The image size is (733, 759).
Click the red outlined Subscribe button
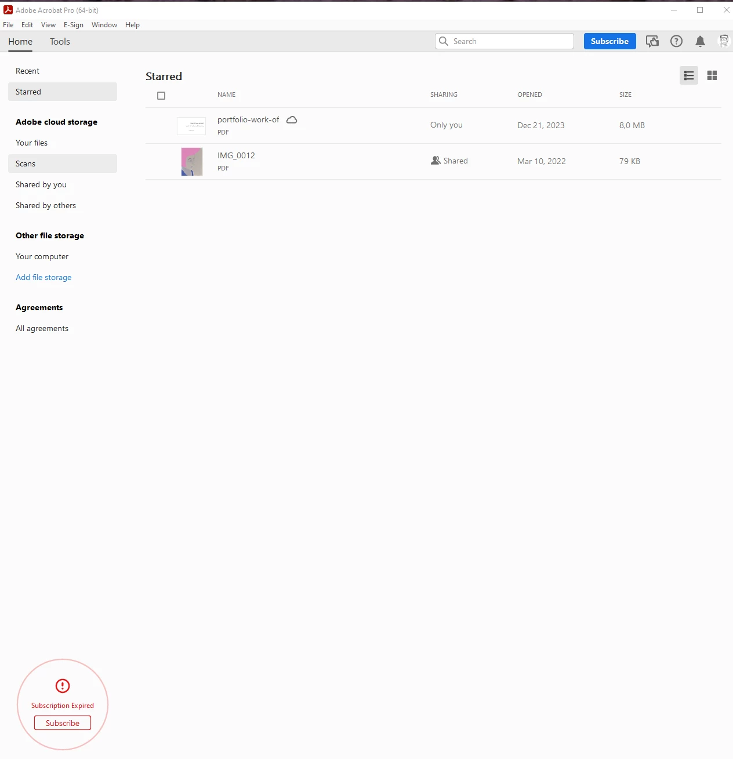click(63, 723)
